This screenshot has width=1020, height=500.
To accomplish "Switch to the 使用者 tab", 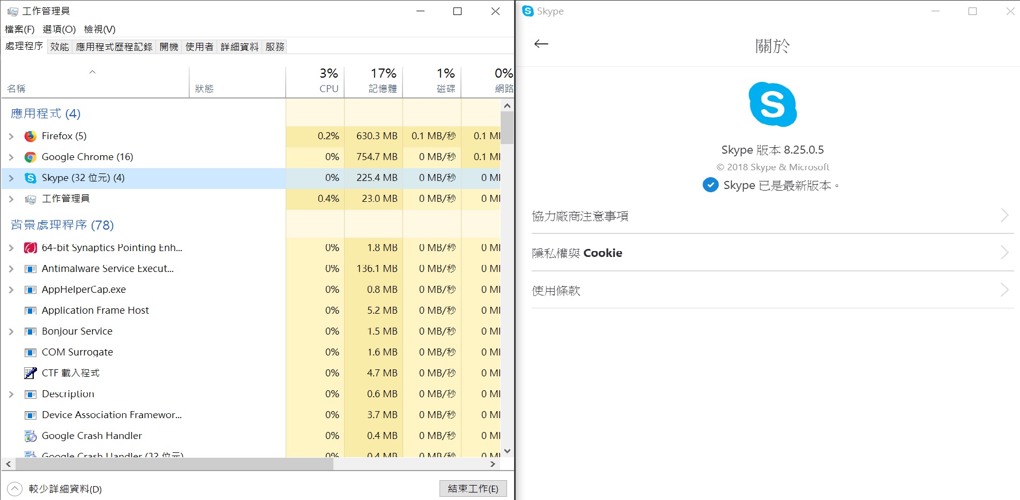I will click(x=199, y=47).
